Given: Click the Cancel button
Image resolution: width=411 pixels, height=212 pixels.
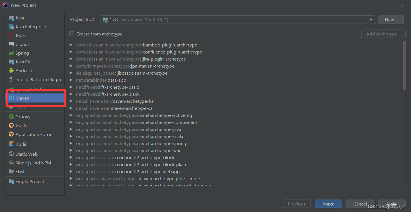Looking at the screenshot, I should [360, 204].
